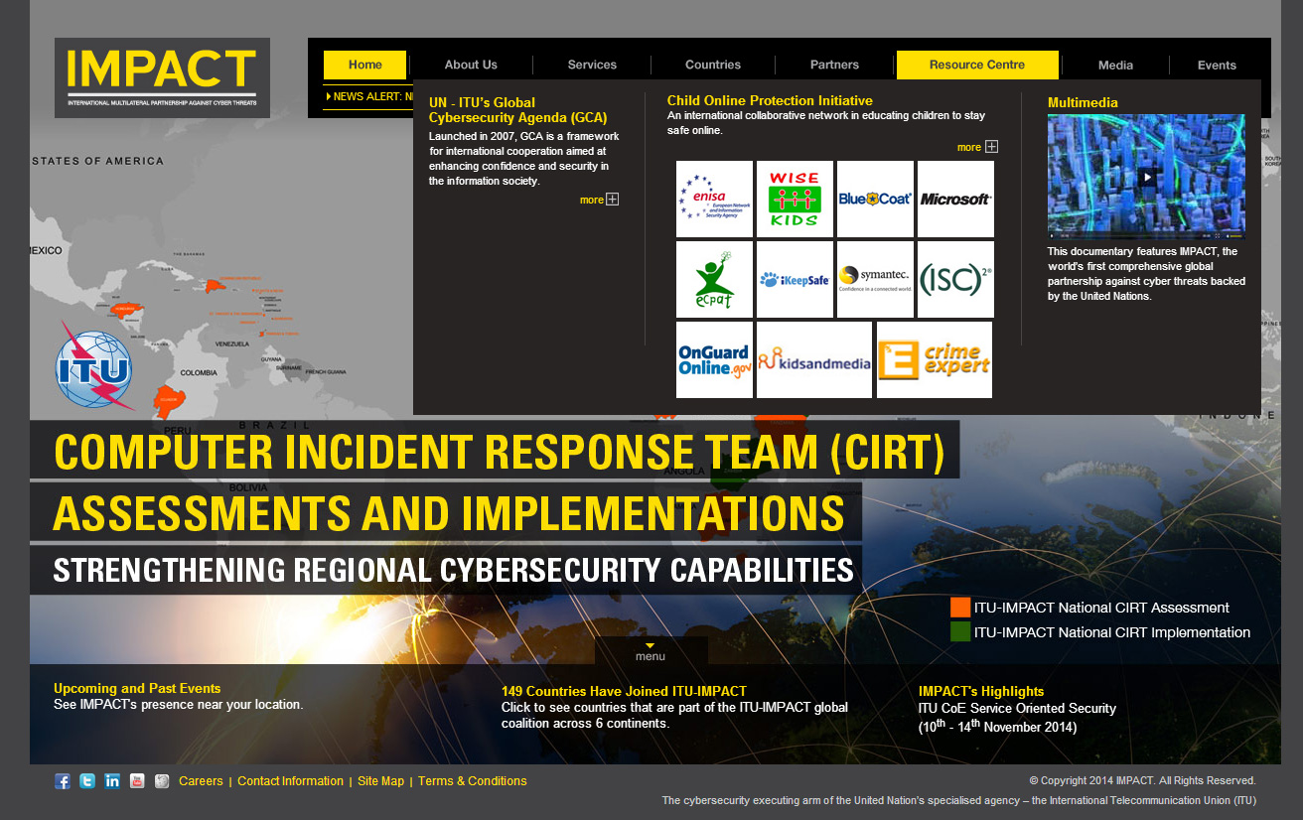Click 'ITU CoE Service Oriented Security' text
Image resolution: width=1303 pixels, height=820 pixels.
[x=1017, y=709]
